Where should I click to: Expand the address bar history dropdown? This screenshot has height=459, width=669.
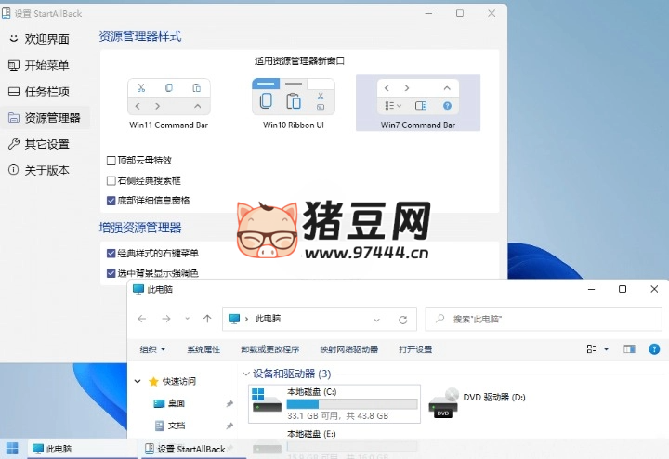[x=376, y=320]
